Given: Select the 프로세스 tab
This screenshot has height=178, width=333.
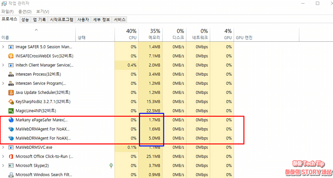Looking at the screenshot, I should tap(10, 20).
